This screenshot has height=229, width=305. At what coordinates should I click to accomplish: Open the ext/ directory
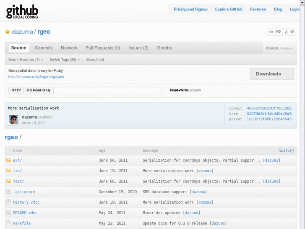[x=18, y=161]
